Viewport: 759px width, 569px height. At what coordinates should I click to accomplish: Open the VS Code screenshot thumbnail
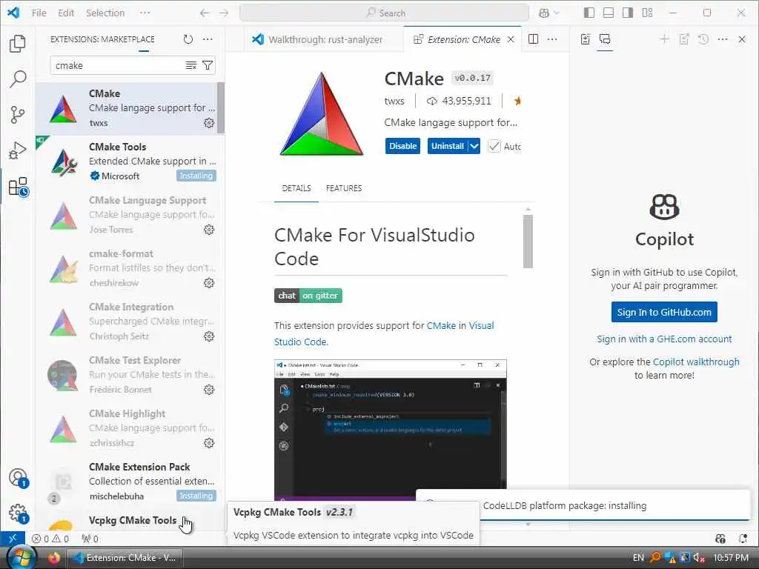390,430
